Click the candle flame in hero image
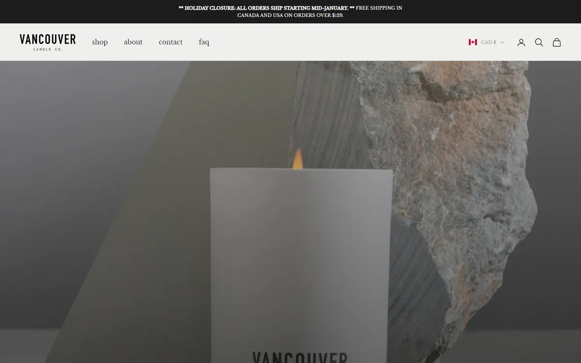This screenshot has width=581, height=363. coord(298,159)
